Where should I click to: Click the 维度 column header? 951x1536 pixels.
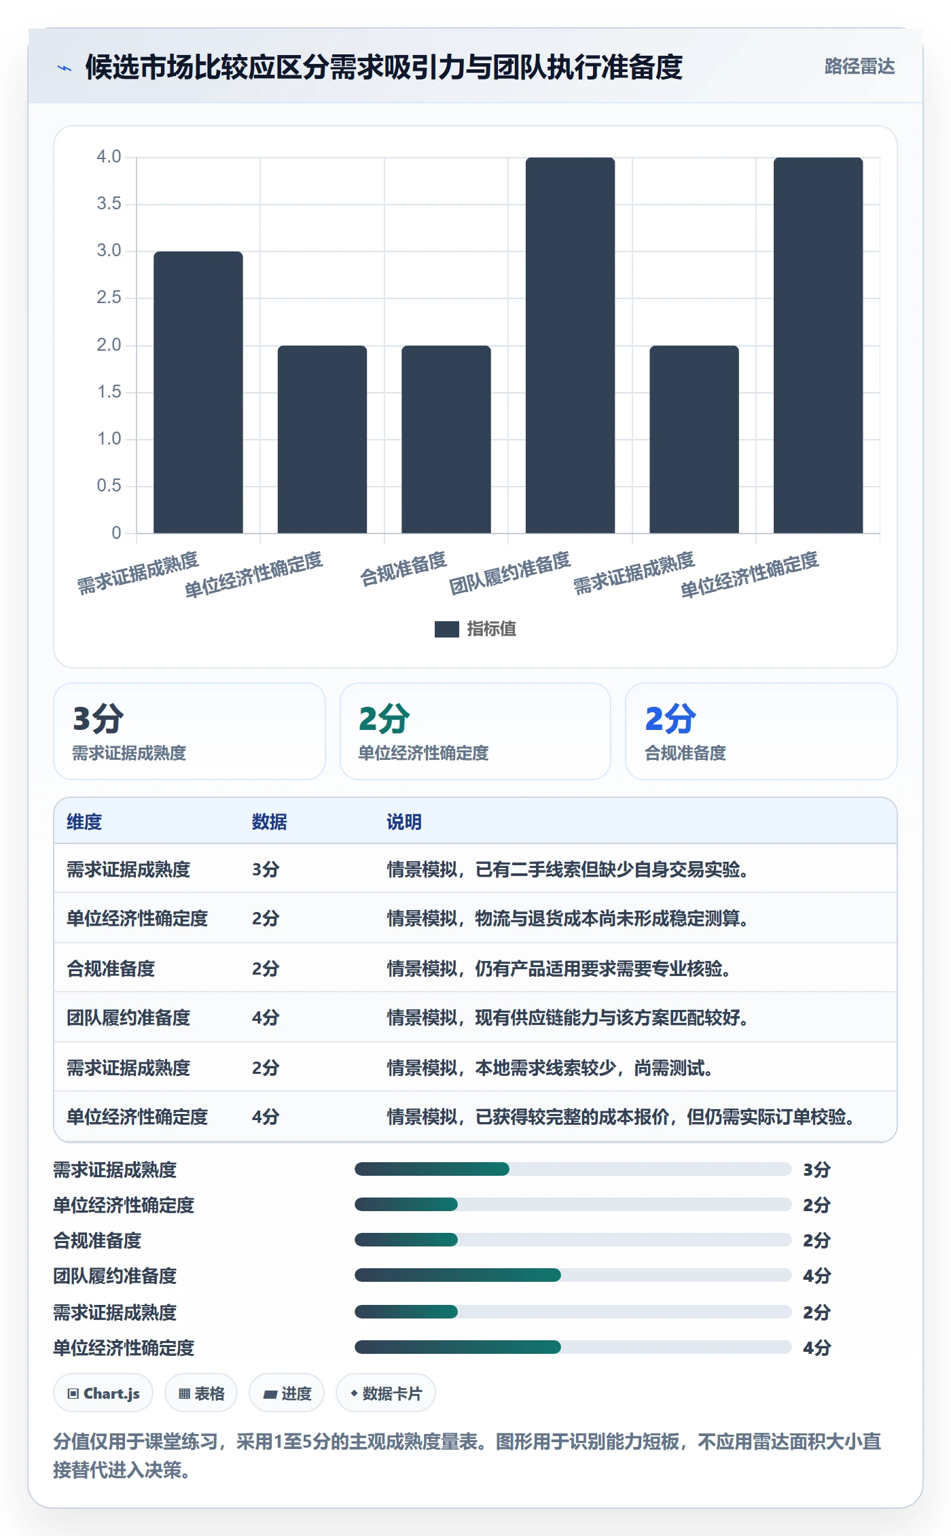coord(84,822)
